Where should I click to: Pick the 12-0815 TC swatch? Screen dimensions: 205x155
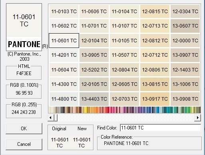(x=155, y=12)
